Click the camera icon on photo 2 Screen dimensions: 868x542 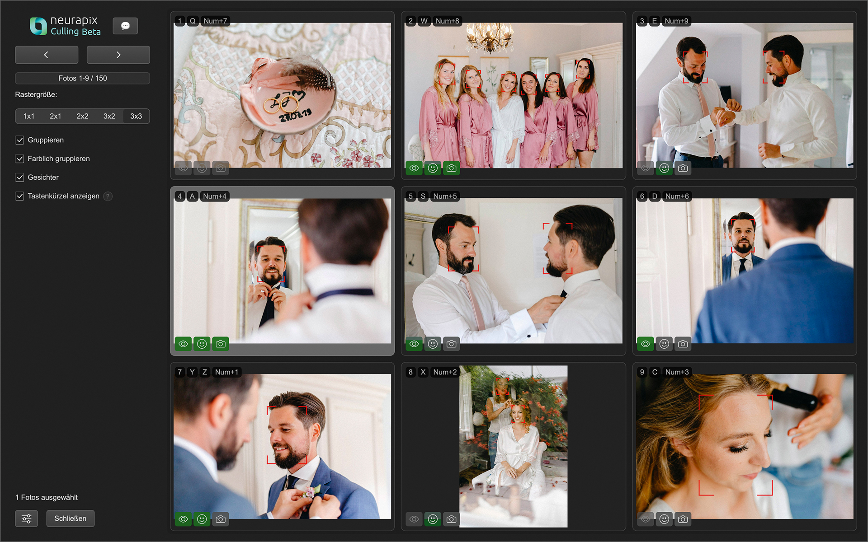pos(451,168)
